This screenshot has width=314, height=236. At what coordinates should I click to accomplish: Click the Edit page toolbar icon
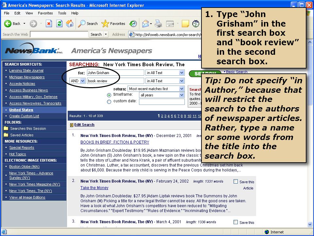click(x=170, y=24)
